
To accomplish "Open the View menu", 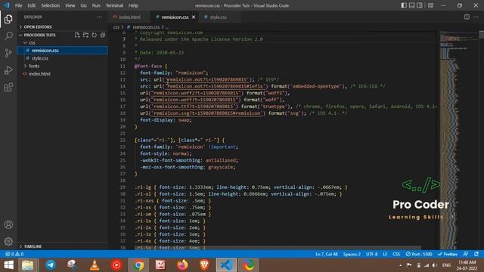I will tap(70, 5).
